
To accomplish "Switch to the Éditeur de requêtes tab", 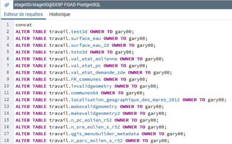I will (x=23, y=14).
